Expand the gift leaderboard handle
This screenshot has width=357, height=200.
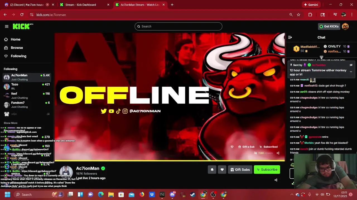[x=321, y=57]
